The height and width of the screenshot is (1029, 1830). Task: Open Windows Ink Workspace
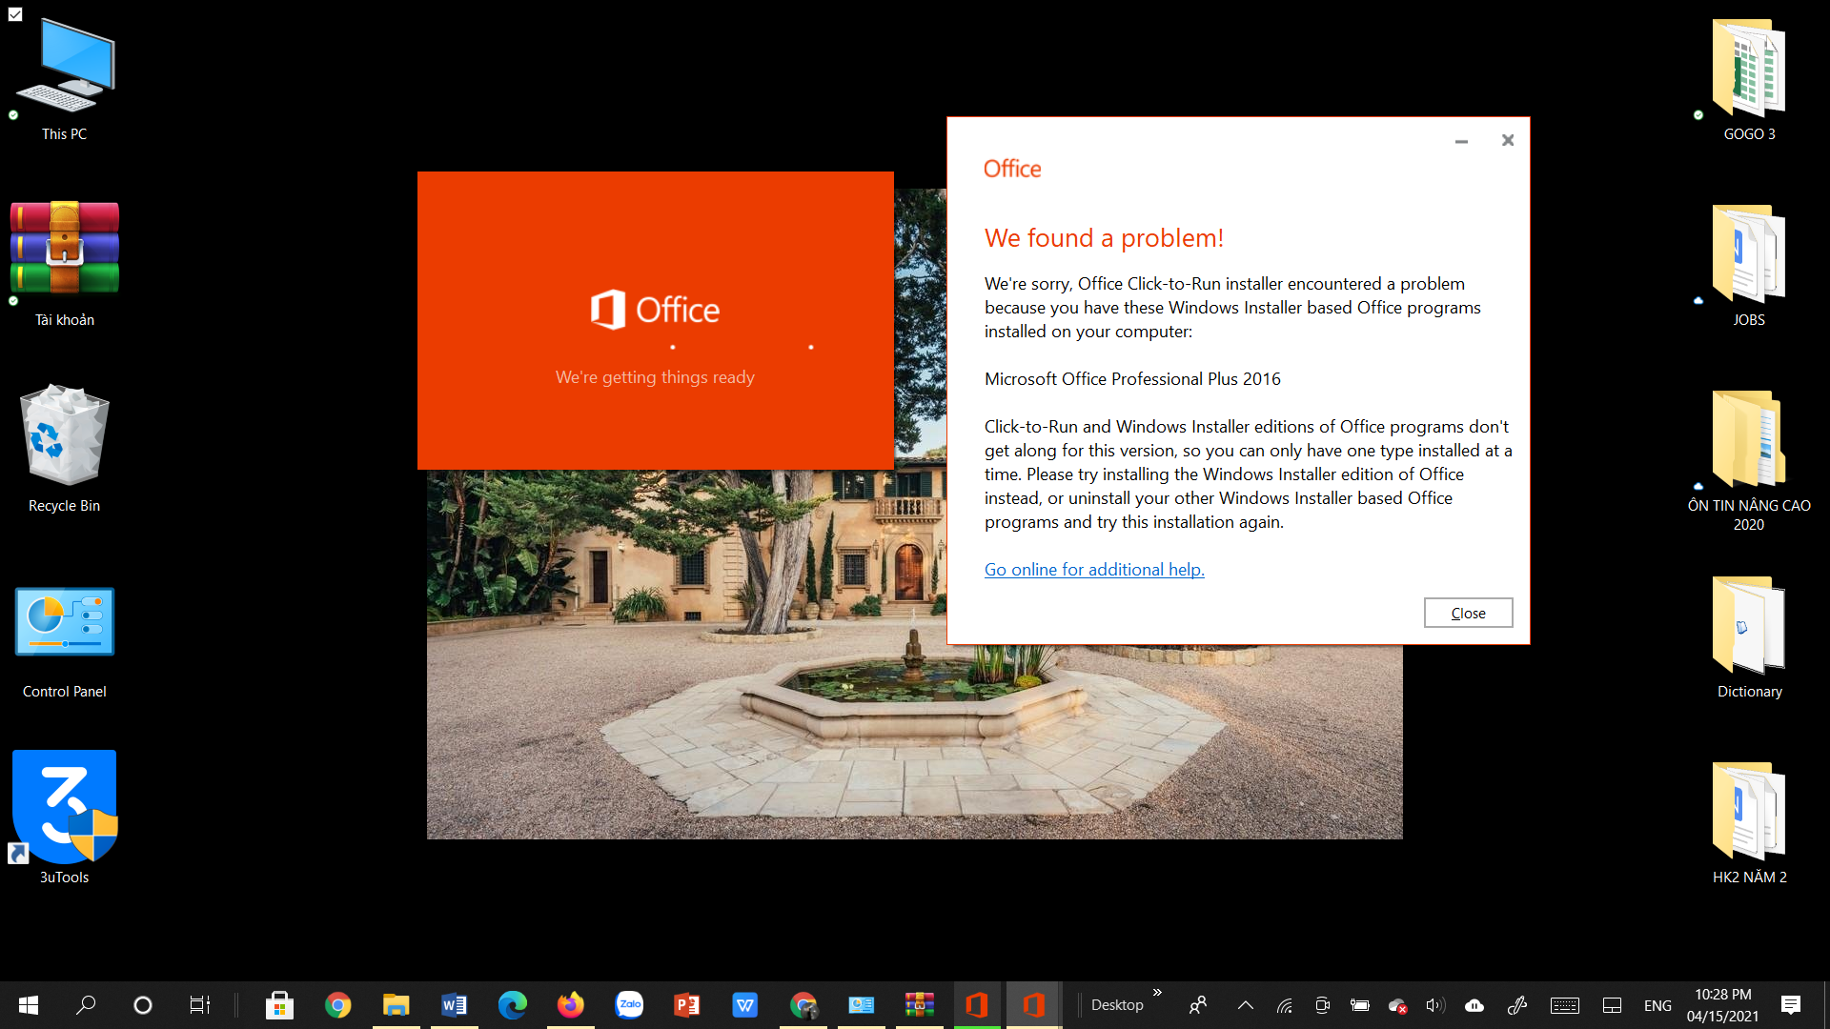pos(1517,1005)
